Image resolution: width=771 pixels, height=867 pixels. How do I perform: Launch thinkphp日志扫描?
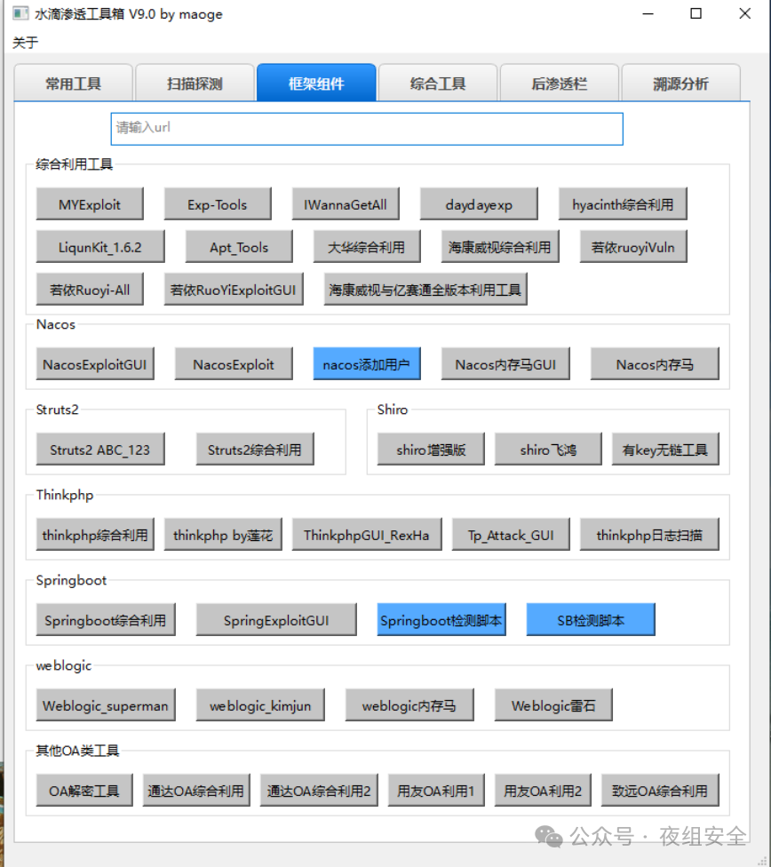[649, 534]
